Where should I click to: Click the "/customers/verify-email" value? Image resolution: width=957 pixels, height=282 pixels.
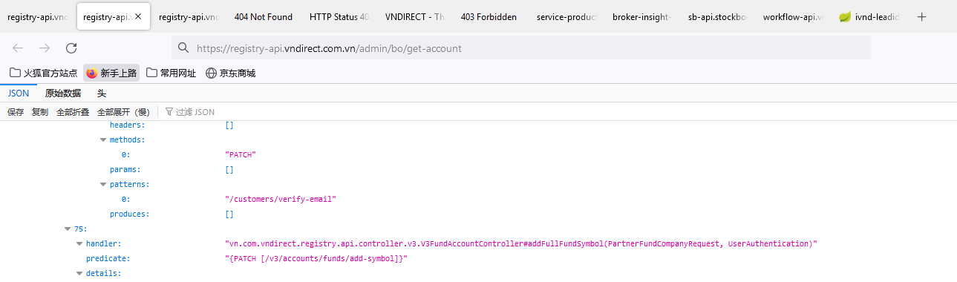point(281,199)
